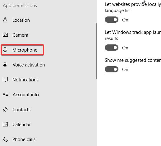Click the Phone calls handset icon

pos(5,139)
